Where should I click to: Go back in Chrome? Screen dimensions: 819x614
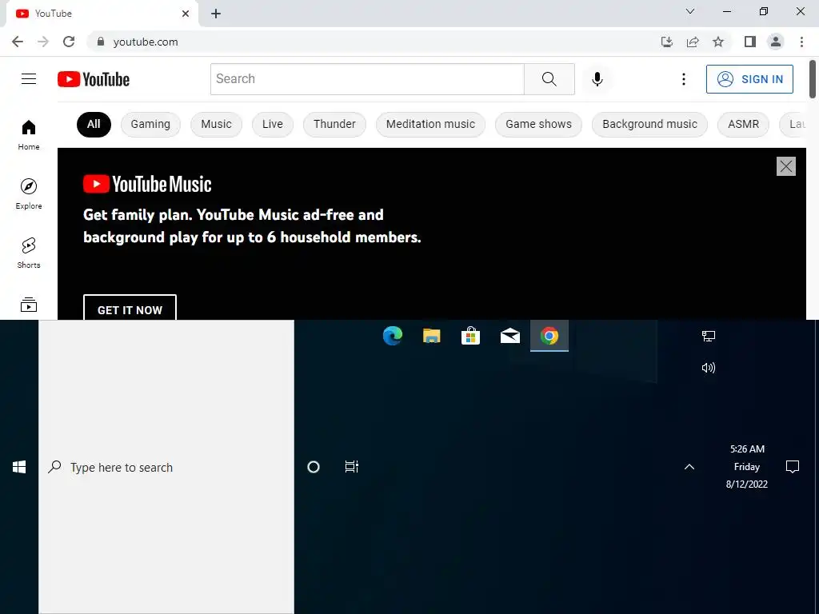18,42
